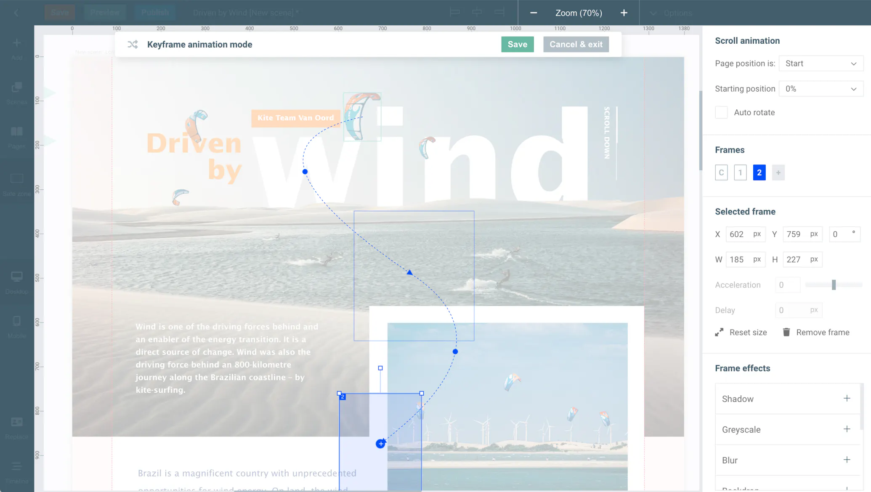Select frame 2 in Frames

[x=759, y=172]
